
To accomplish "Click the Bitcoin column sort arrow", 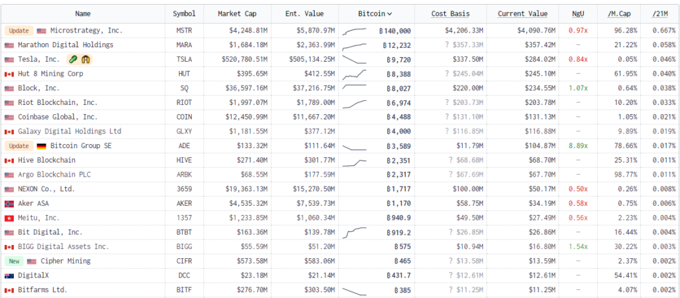I will pos(389,14).
